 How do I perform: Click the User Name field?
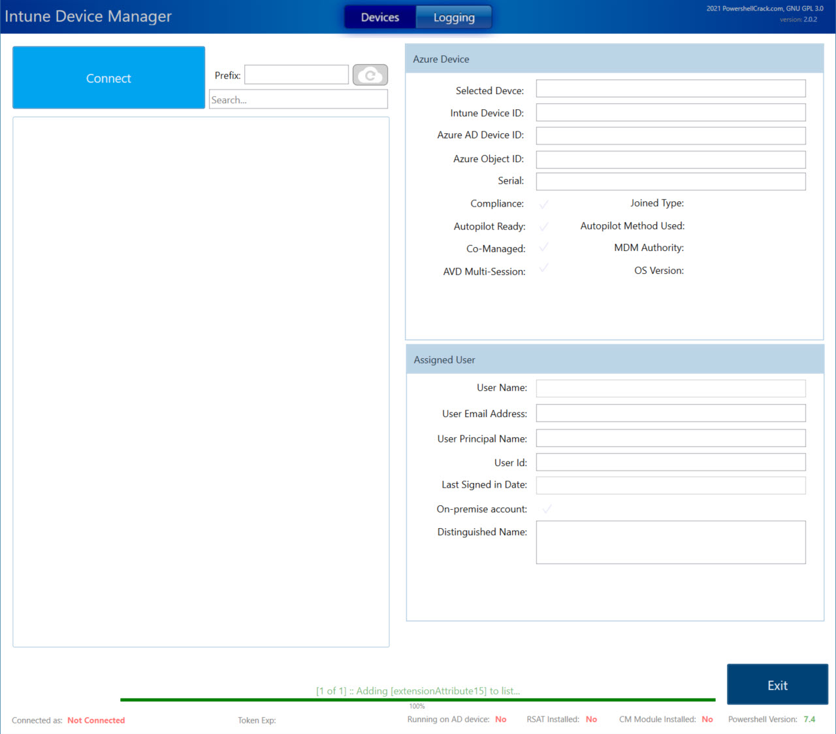click(x=671, y=388)
